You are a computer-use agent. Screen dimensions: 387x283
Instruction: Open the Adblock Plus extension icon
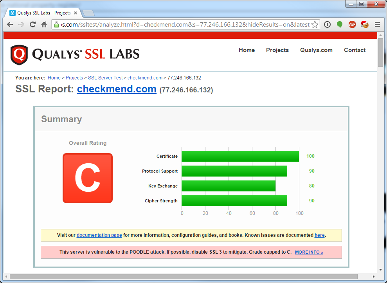point(352,25)
